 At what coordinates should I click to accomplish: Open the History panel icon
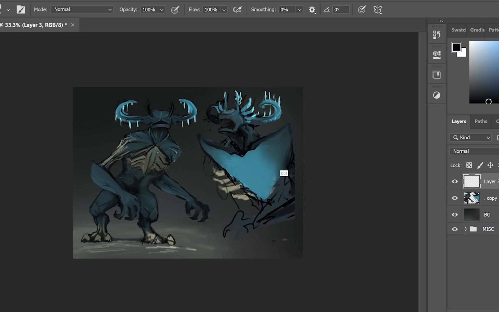pos(437,35)
